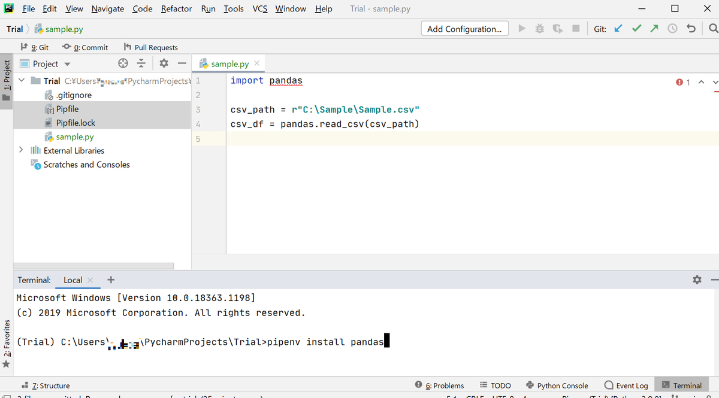Open Project panel settings gear
719x398 pixels.
tap(164, 63)
